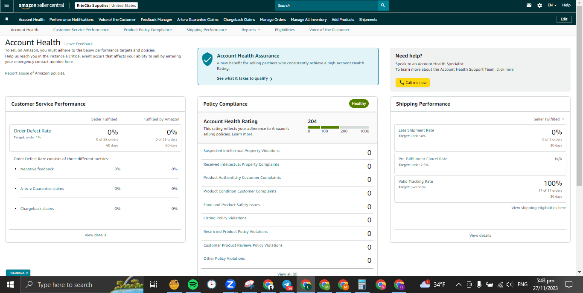The image size is (583, 293).
Task: Open the mail messages icon
Action: (x=529, y=6)
